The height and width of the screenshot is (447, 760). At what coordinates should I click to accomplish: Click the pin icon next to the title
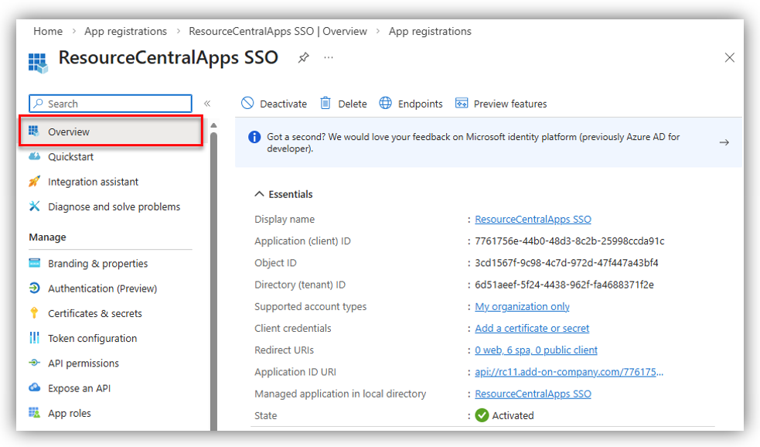point(304,58)
